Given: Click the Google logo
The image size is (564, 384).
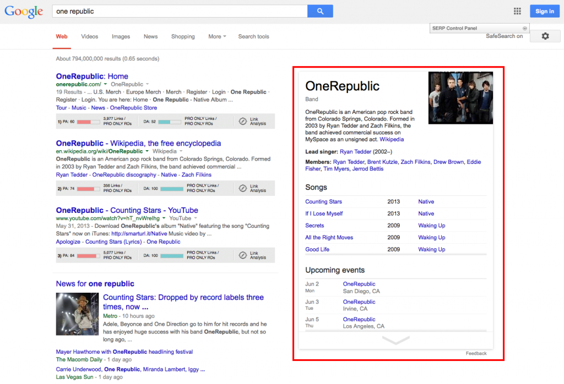Looking at the screenshot, I should [24, 12].
